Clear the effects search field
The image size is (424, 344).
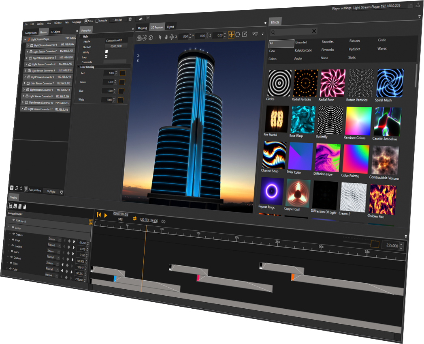(314, 31)
